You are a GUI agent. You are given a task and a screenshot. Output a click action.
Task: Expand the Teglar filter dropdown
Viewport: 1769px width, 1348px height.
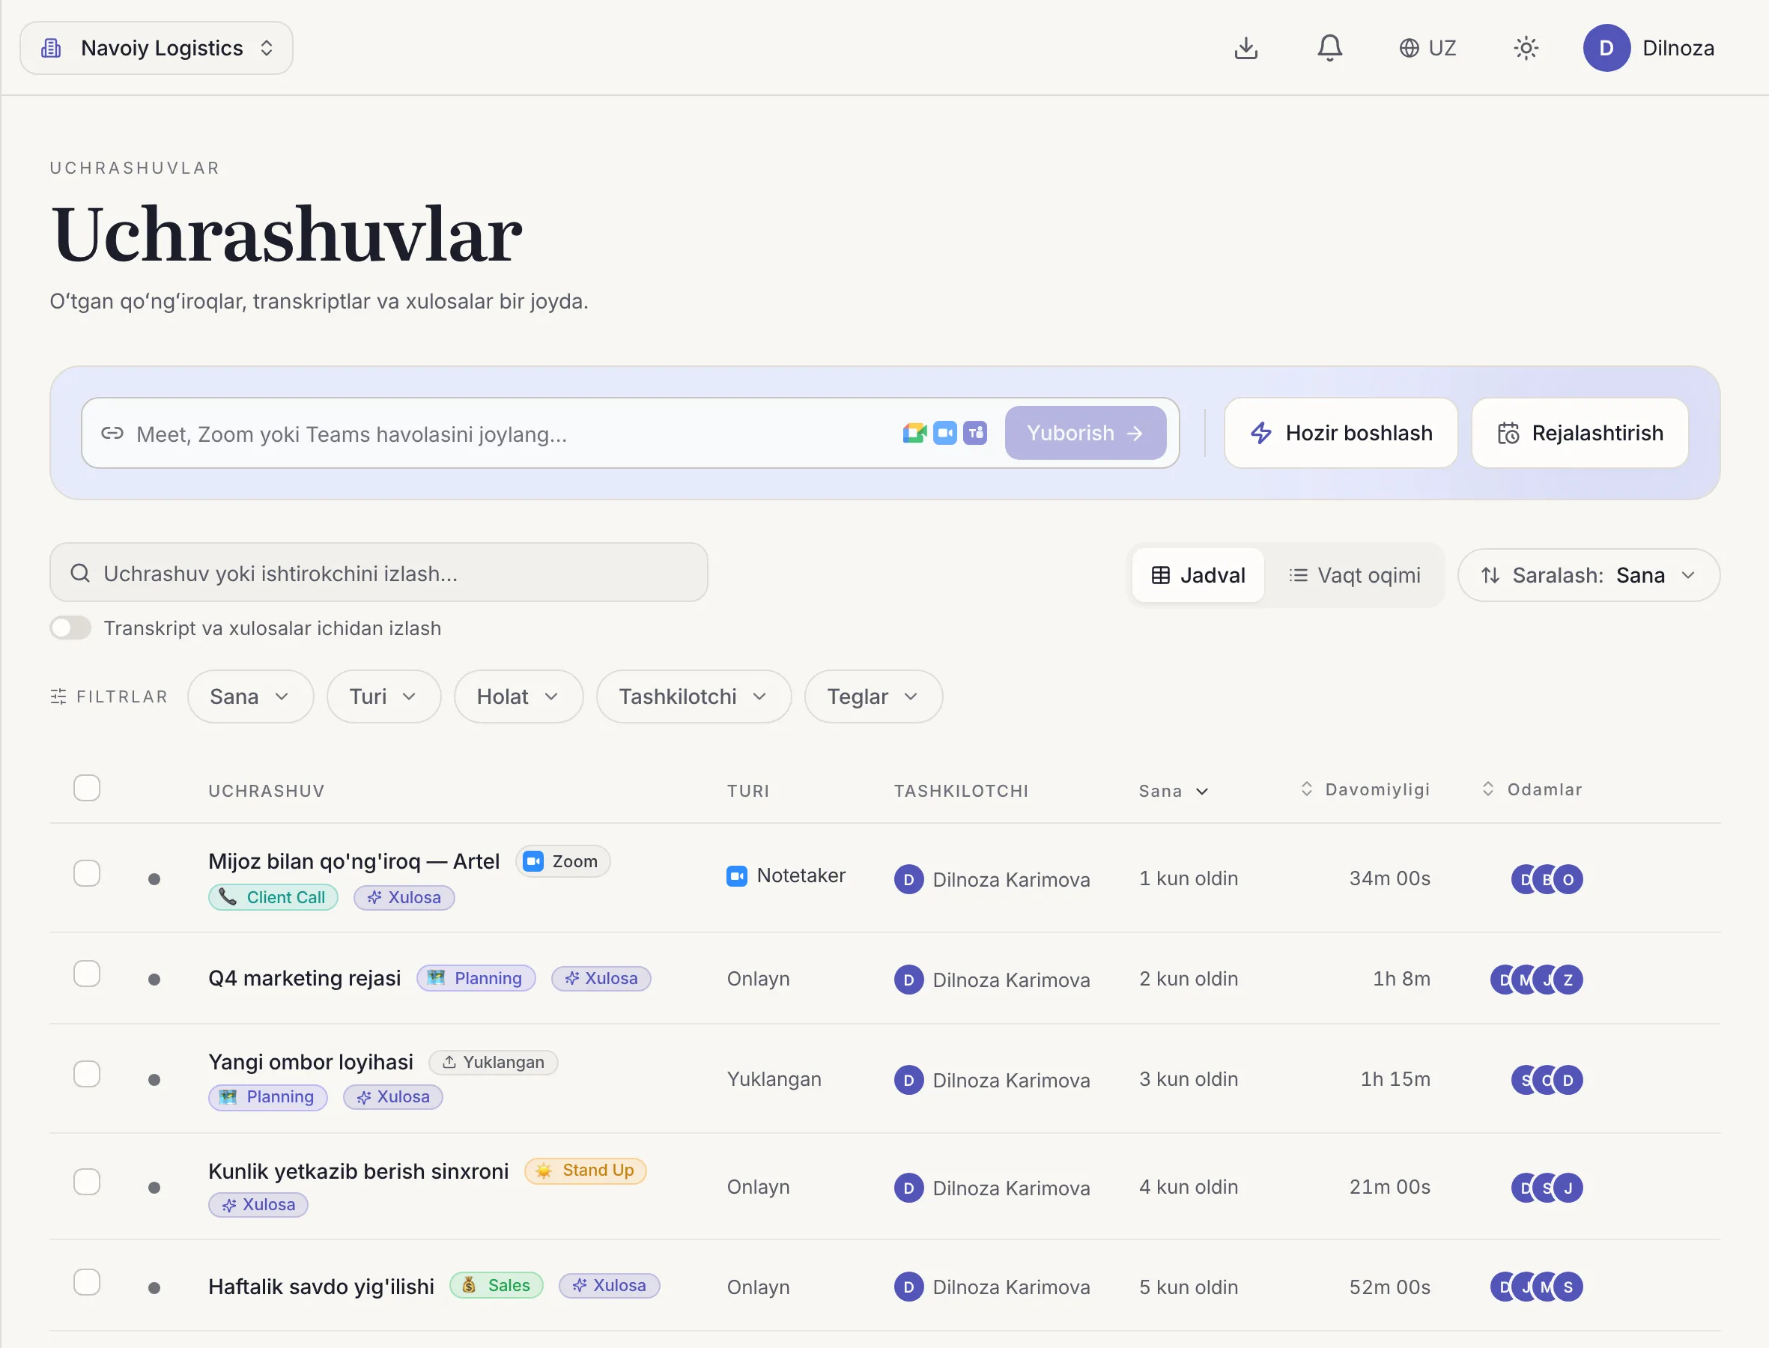pos(874,696)
